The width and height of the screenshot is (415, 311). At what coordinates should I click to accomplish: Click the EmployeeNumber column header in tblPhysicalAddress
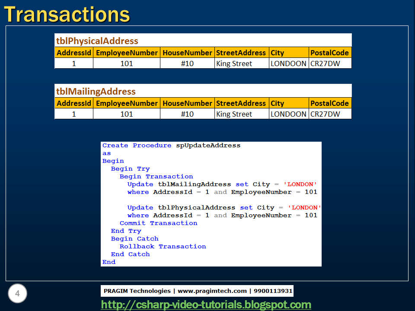tap(126, 53)
